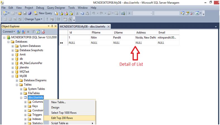Click the Copy icon in toolbar
The image size is (220, 125).
[82, 13]
